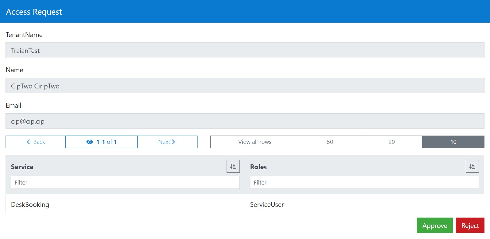Focus the Service filter field
The image size is (490, 239).
point(125,182)
